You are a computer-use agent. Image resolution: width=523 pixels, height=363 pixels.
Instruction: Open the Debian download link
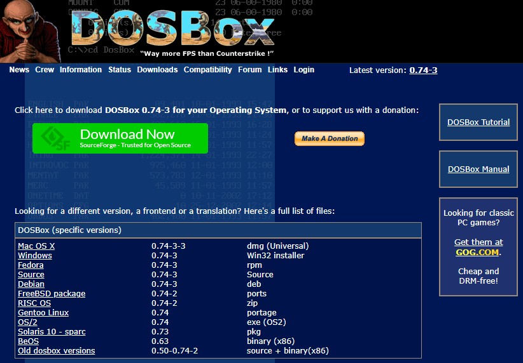click(x=31, y=284)
